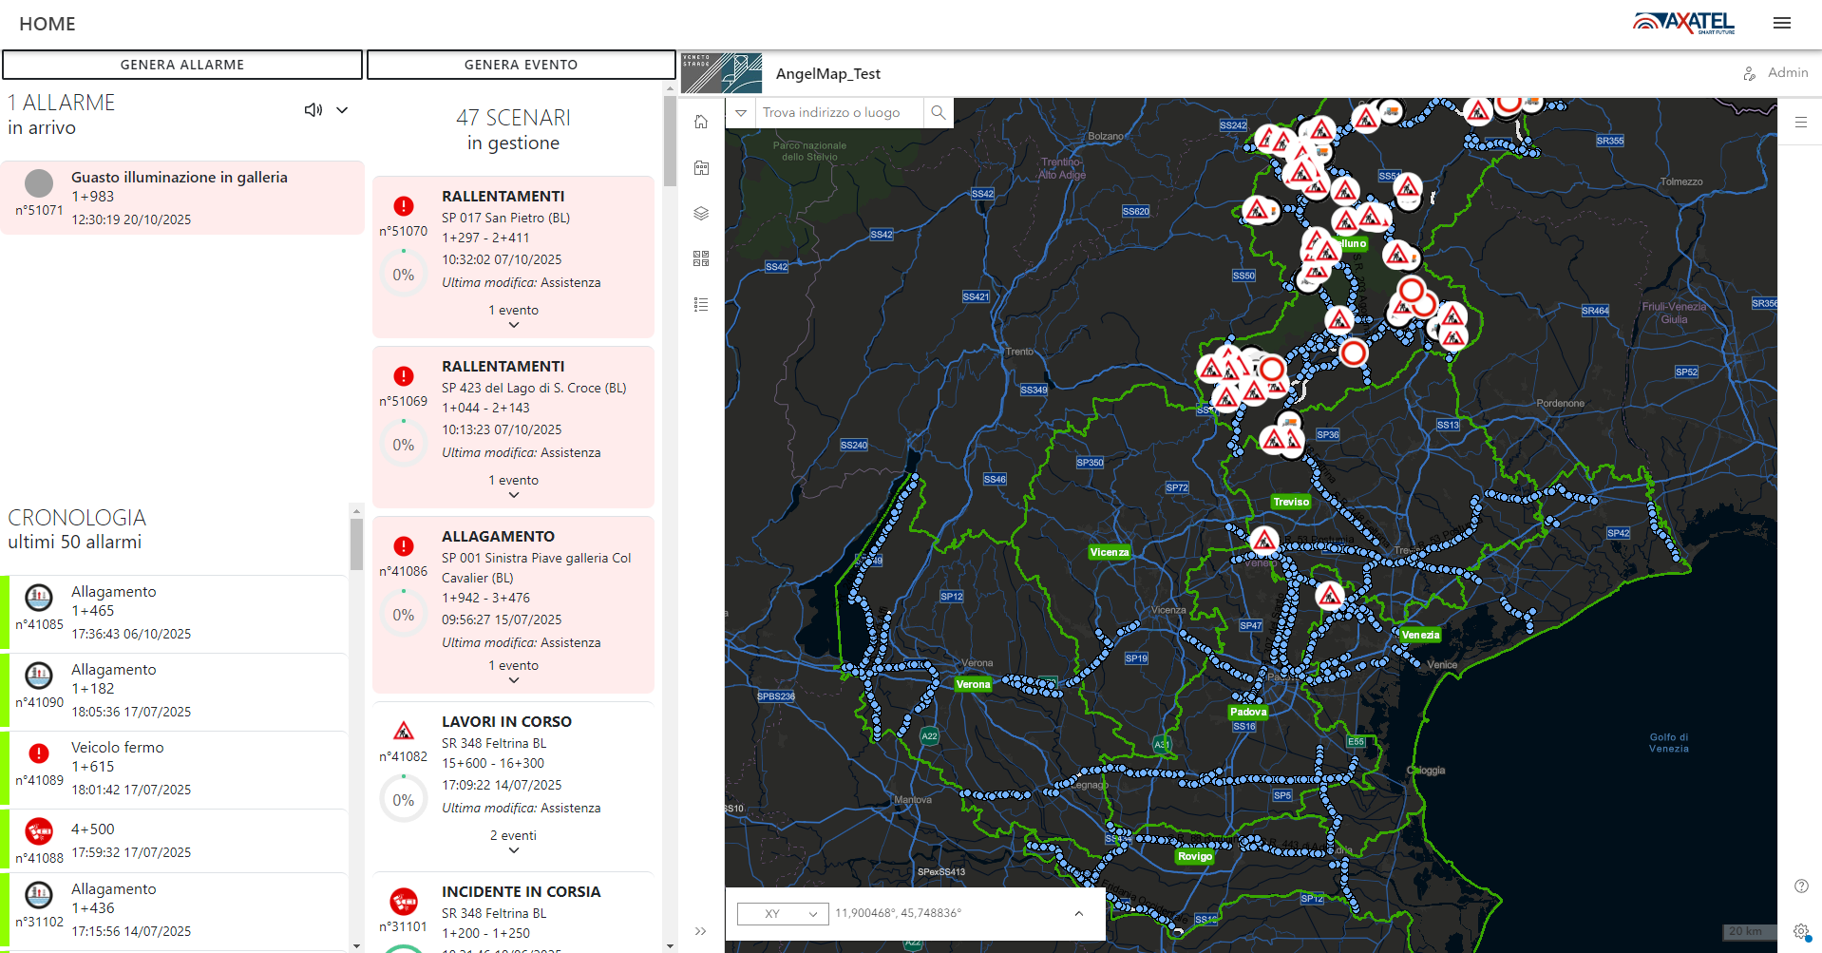Open the map panel menu icon at right
The width and height of the screenshot is (1822, 953).
tap(1800, 123)
